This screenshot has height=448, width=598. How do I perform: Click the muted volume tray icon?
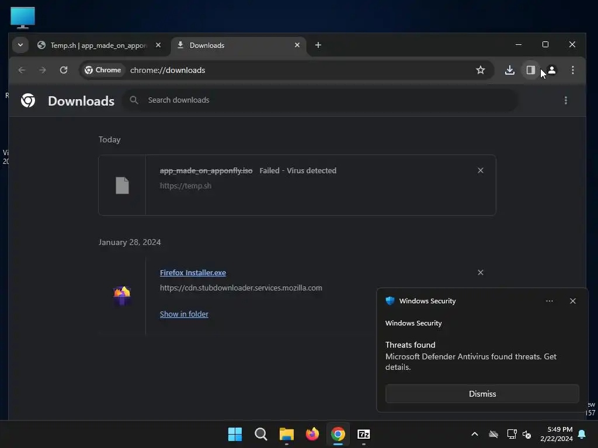point(527,434)
